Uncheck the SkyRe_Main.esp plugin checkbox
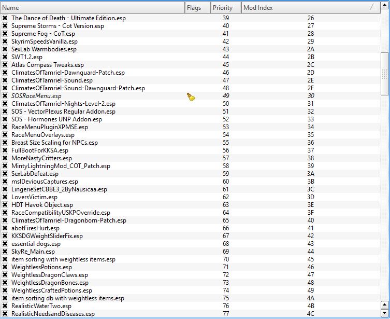 [x=5, y=252]
